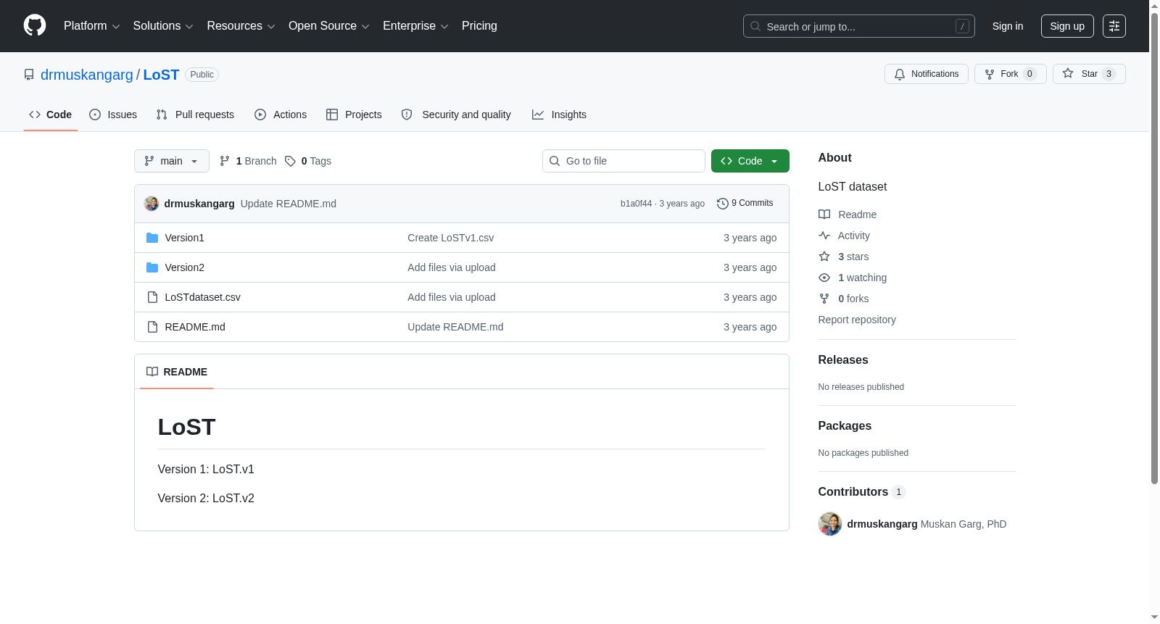Click the LoSTdataset.csv file icon
The width and height of the screenshot is (1160, 624).
[x=152, y=297]
